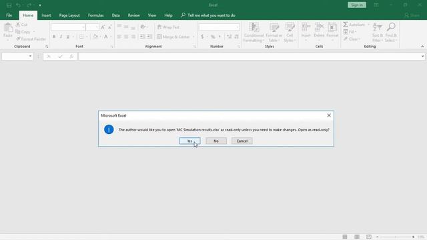427x240 pixels.
Task: Click Comma Style icon
Action: [220, 37]
